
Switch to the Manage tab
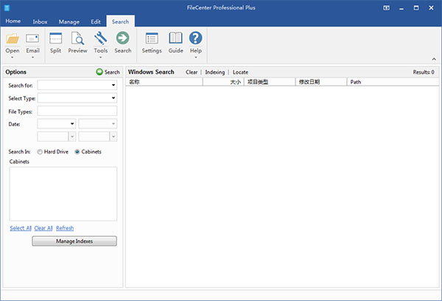pyautogui.click(x=70, y=21)
